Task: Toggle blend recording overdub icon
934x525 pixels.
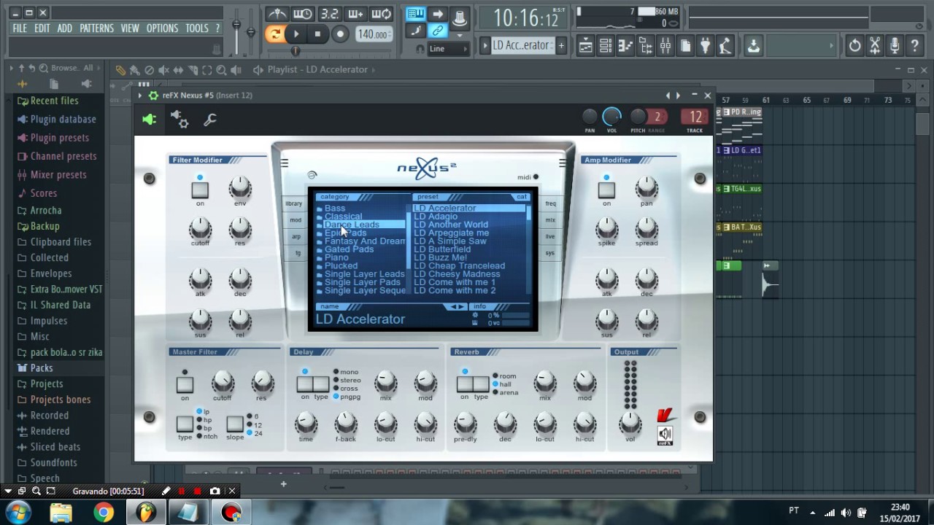Action: [355, 14]
